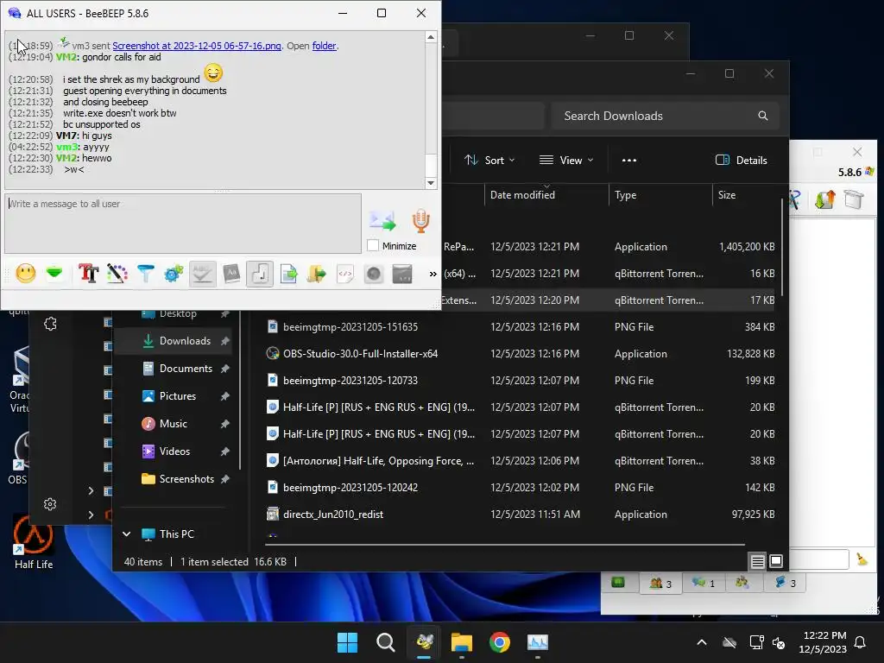This screenshot has height=663, width=884.
Task: Sort by the Size column header
Action: [745, 194]
